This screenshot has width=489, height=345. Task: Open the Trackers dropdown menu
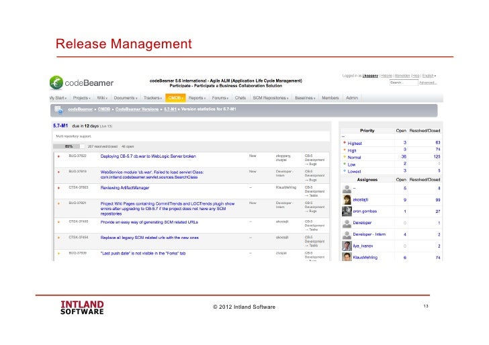(x=152, y=98)
